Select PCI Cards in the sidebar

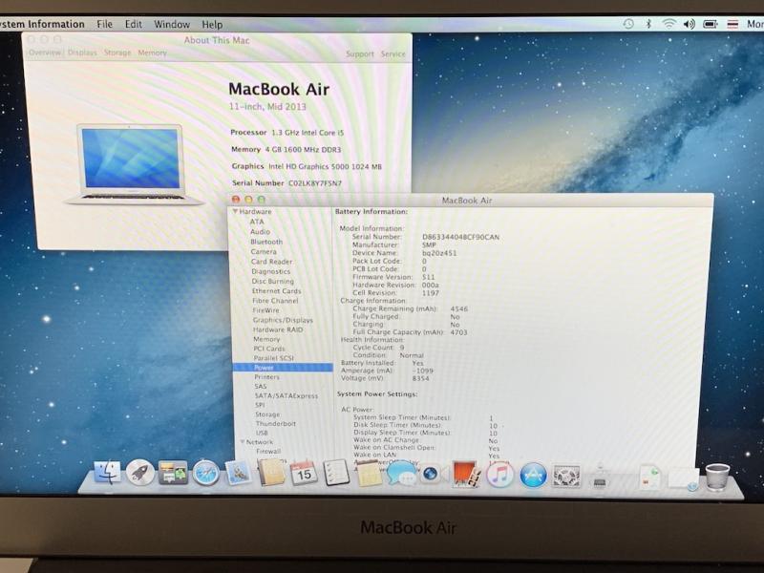269,349
